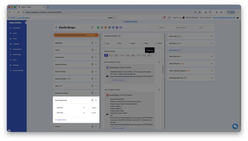
Task: Click the orange GeekAI status banner
Action: tap(76, 35)
